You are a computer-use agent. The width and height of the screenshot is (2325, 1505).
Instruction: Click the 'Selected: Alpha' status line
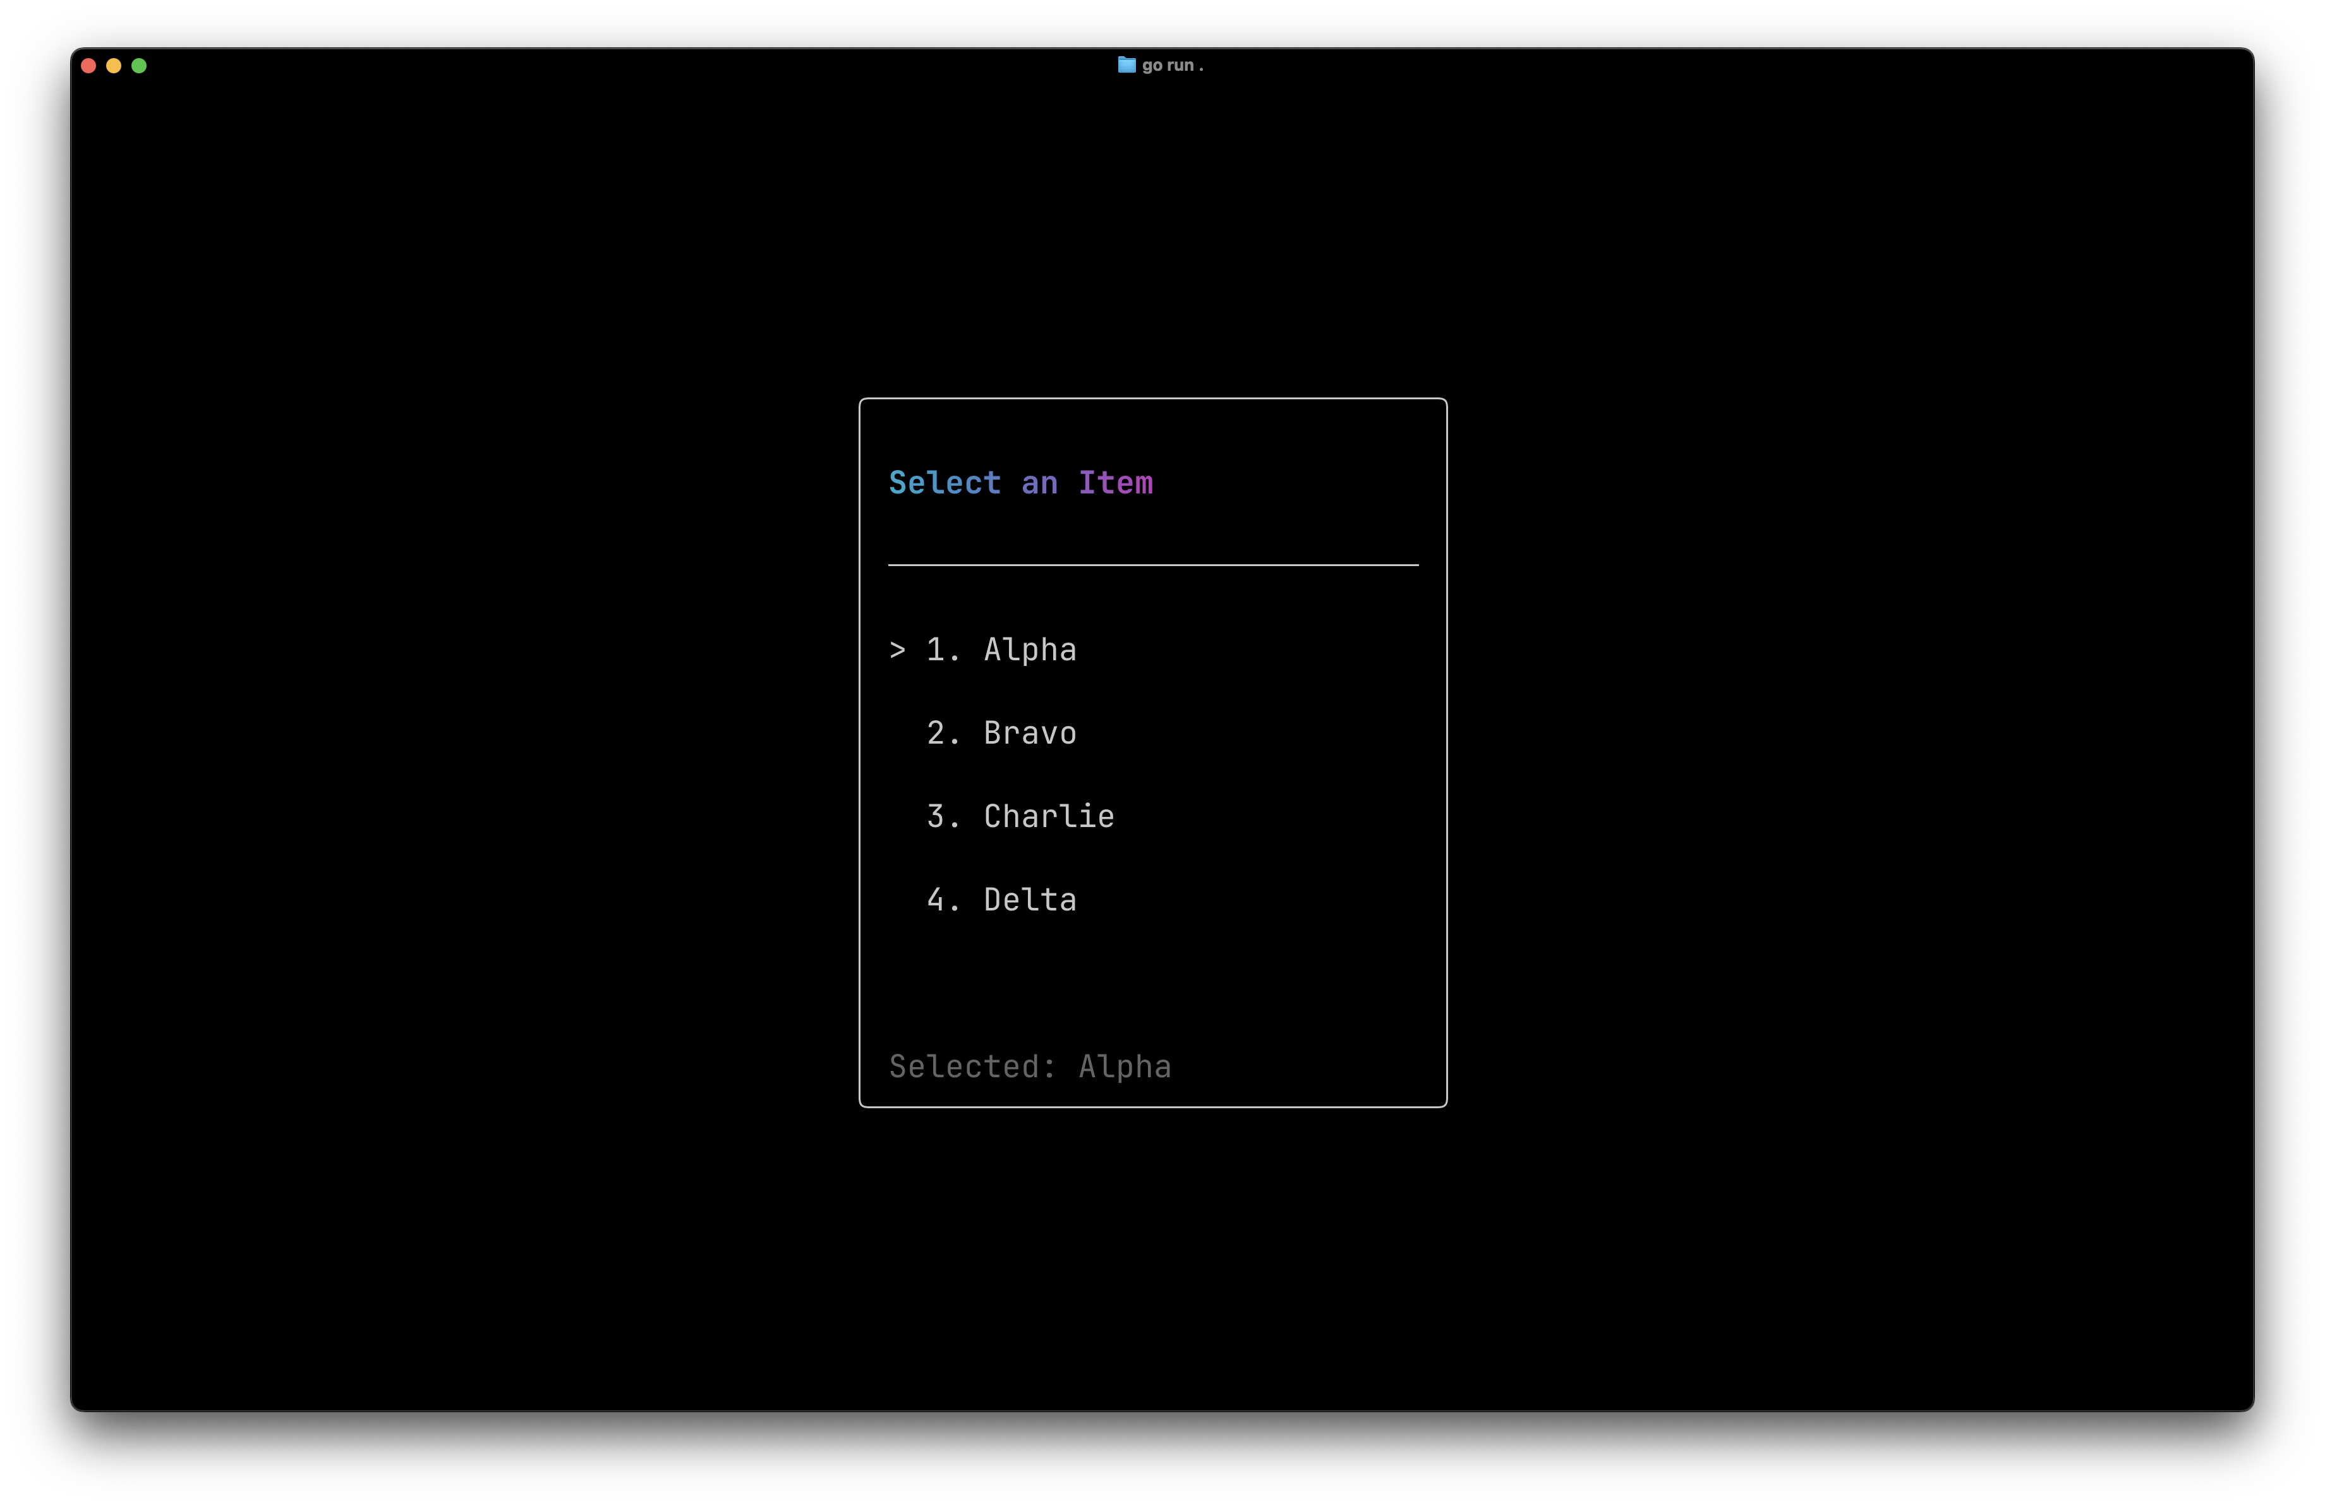(1030, 1067)
